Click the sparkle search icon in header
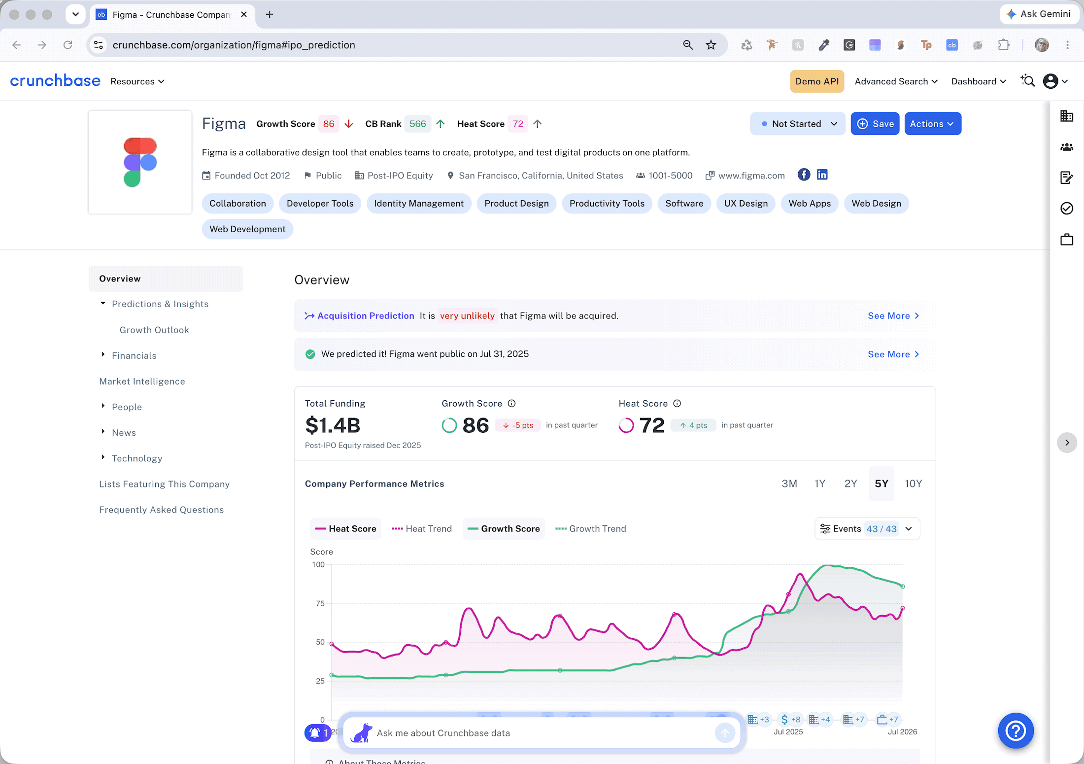 click(x=1027, y=81)
